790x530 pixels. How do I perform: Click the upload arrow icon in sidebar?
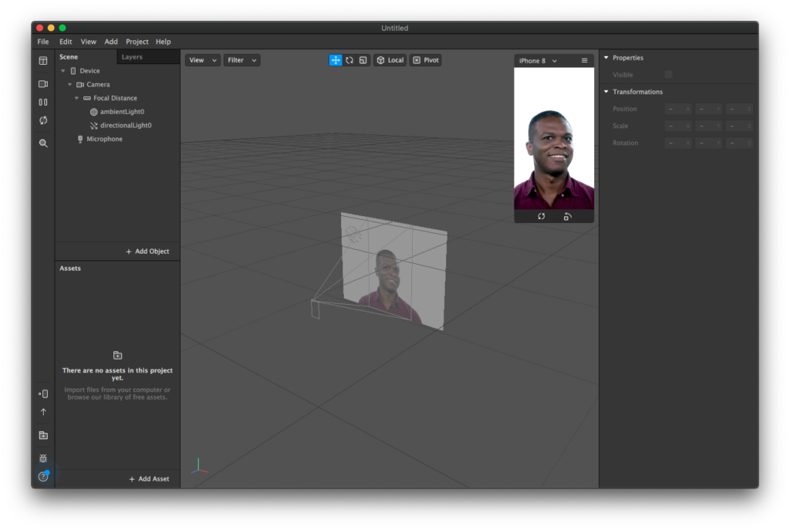43,412
